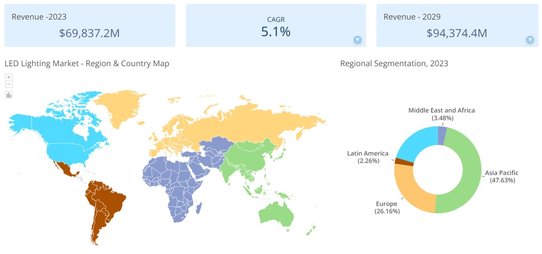This screenshot has width=542, height=254.
Task: Click the Revenue -2023 value card
Action: pyautogui.click(x=90, y=26)
